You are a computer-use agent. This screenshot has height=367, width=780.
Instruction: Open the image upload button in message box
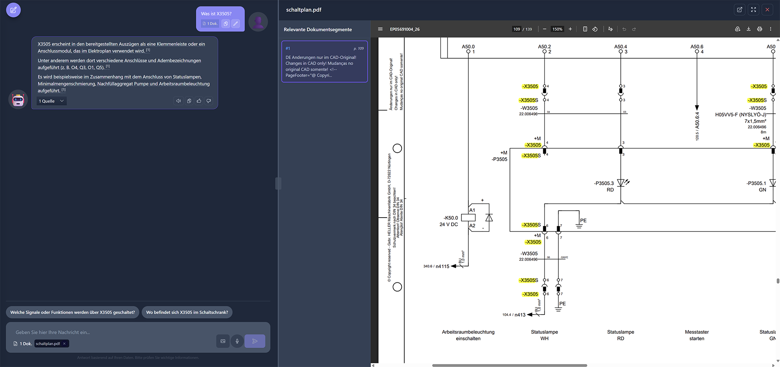pos(223,341)
